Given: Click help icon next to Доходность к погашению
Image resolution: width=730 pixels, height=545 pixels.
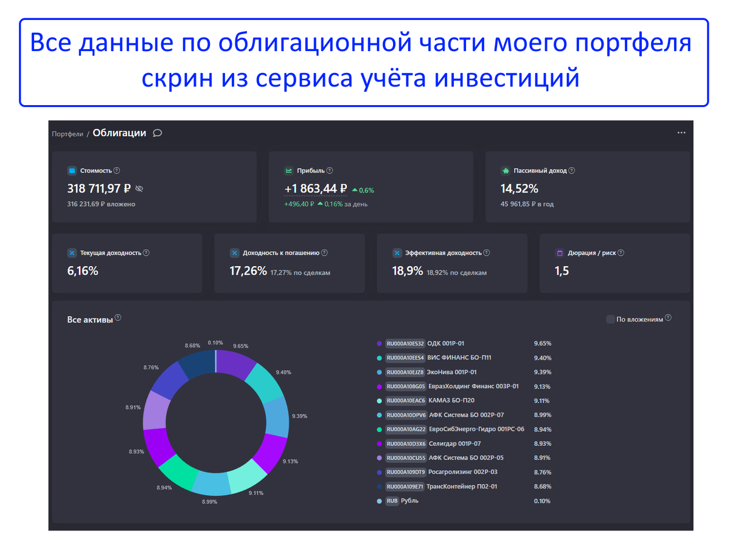Looking at the screenshot, I should point(324,253).
